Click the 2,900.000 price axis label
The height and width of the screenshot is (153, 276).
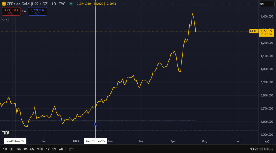(x=267, y=82)
